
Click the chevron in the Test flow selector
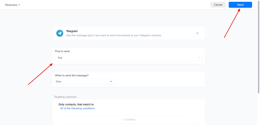click(199, 58)
